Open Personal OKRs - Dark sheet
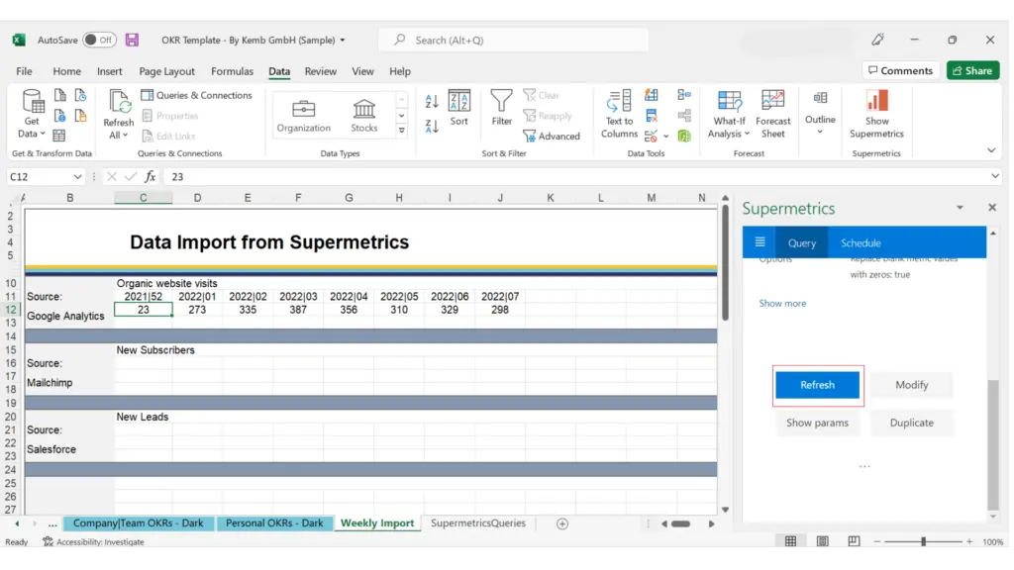The image size is (1014, 570). (x=273, y=523)
